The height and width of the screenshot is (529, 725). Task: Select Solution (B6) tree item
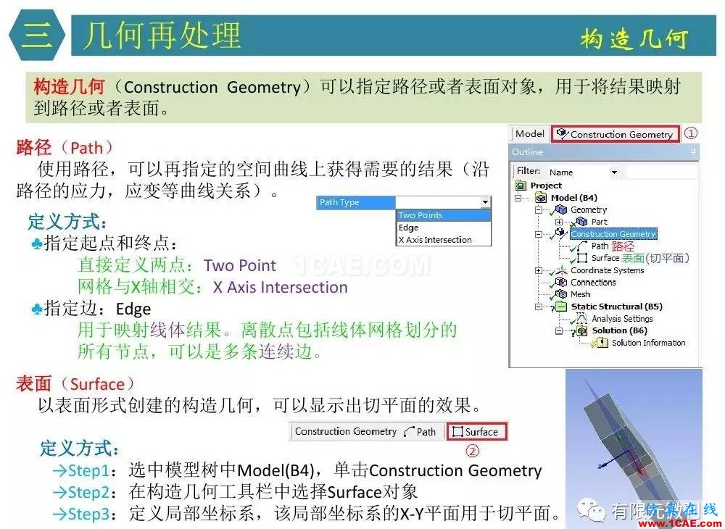620,330
